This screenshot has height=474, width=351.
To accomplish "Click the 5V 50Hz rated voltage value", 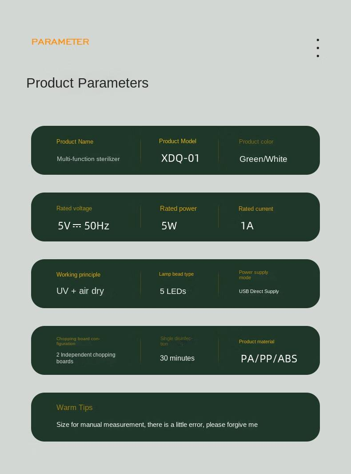I will point(84,226).
